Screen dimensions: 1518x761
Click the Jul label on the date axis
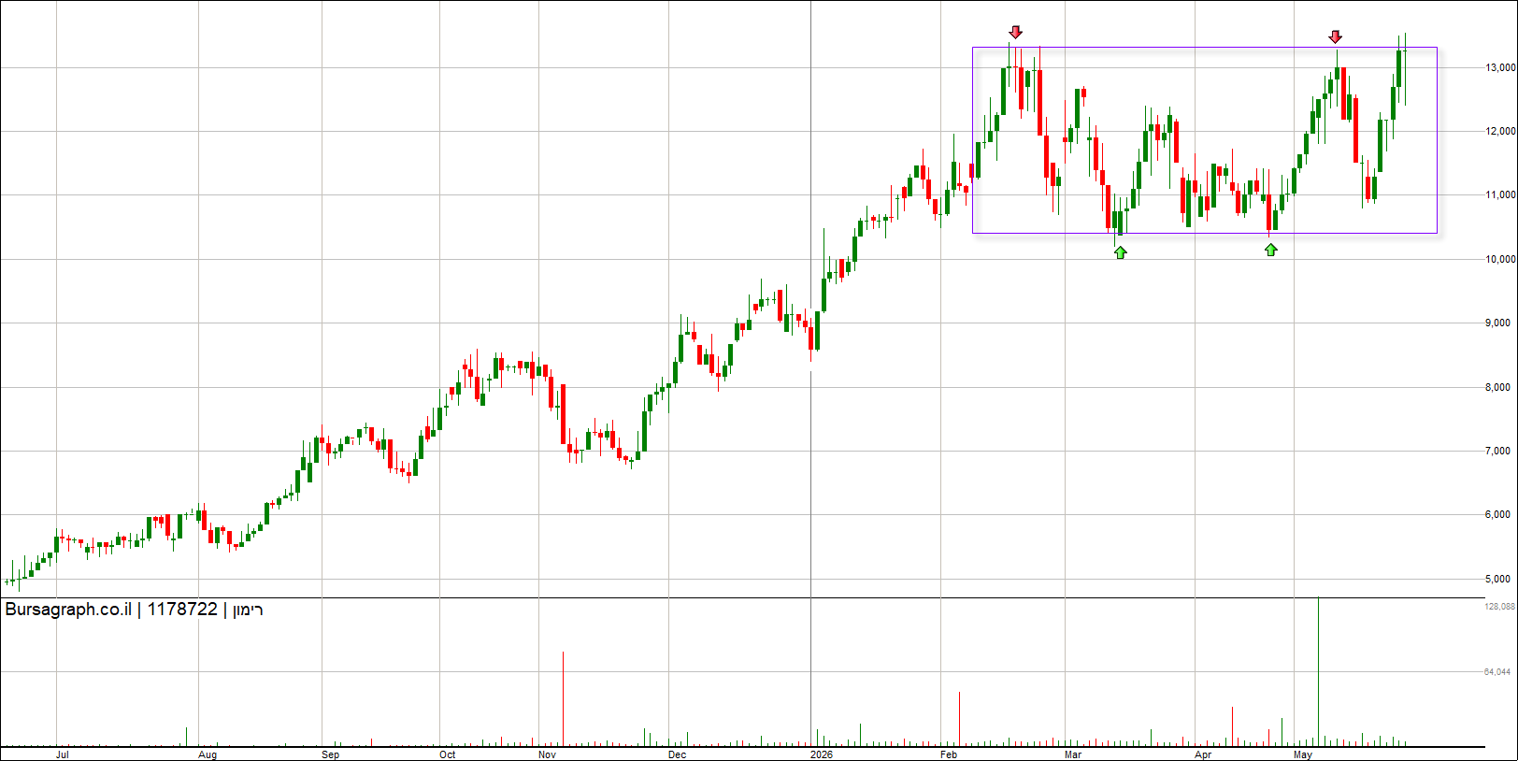coord(63,754)
